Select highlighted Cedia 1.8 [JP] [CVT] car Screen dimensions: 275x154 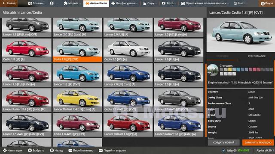pyautogui.click(x=77, y=50)
